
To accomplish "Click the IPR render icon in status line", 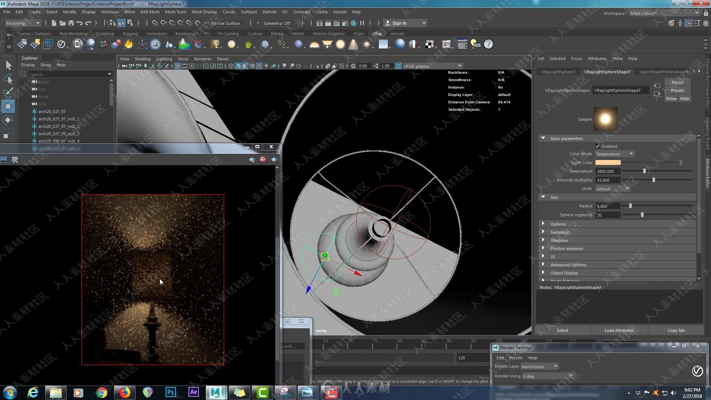I will click(x=336, y=23).
